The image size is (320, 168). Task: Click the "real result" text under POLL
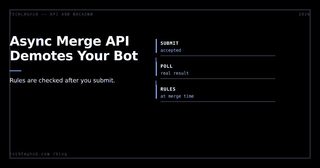pos(175,73)
